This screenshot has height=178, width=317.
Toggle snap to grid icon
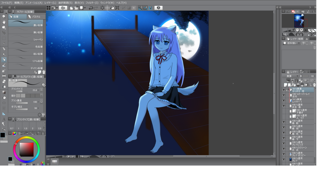pyautogui.click(x=150, y=8)
